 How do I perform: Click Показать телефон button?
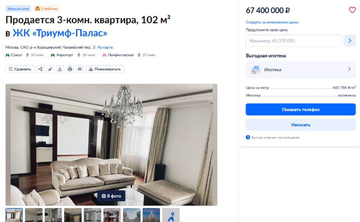pos(300,110)
